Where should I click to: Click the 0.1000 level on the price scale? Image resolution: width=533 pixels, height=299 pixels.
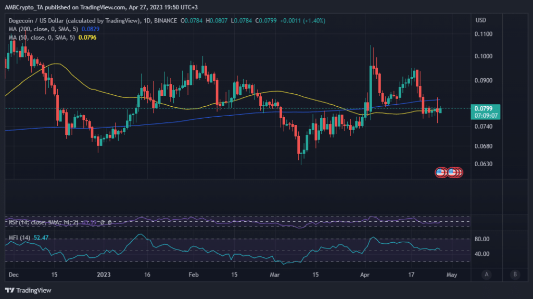485,56
